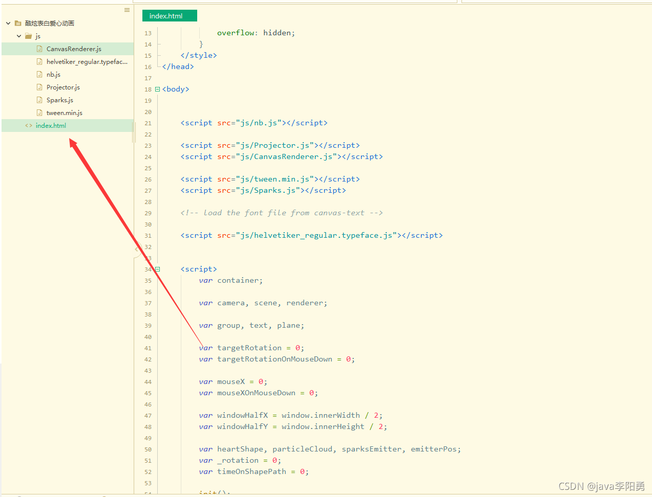Click camera, scene, renderer declaration
The image size is (652, 497).
(263, 303)
